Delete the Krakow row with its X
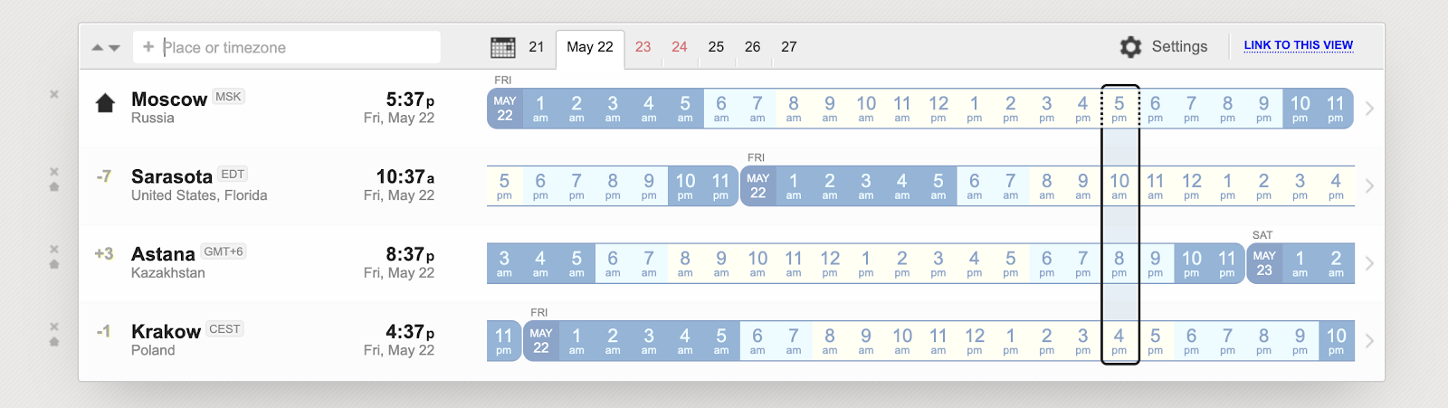The height and width of the screenshot is (408, 1448). coord(54,327)
